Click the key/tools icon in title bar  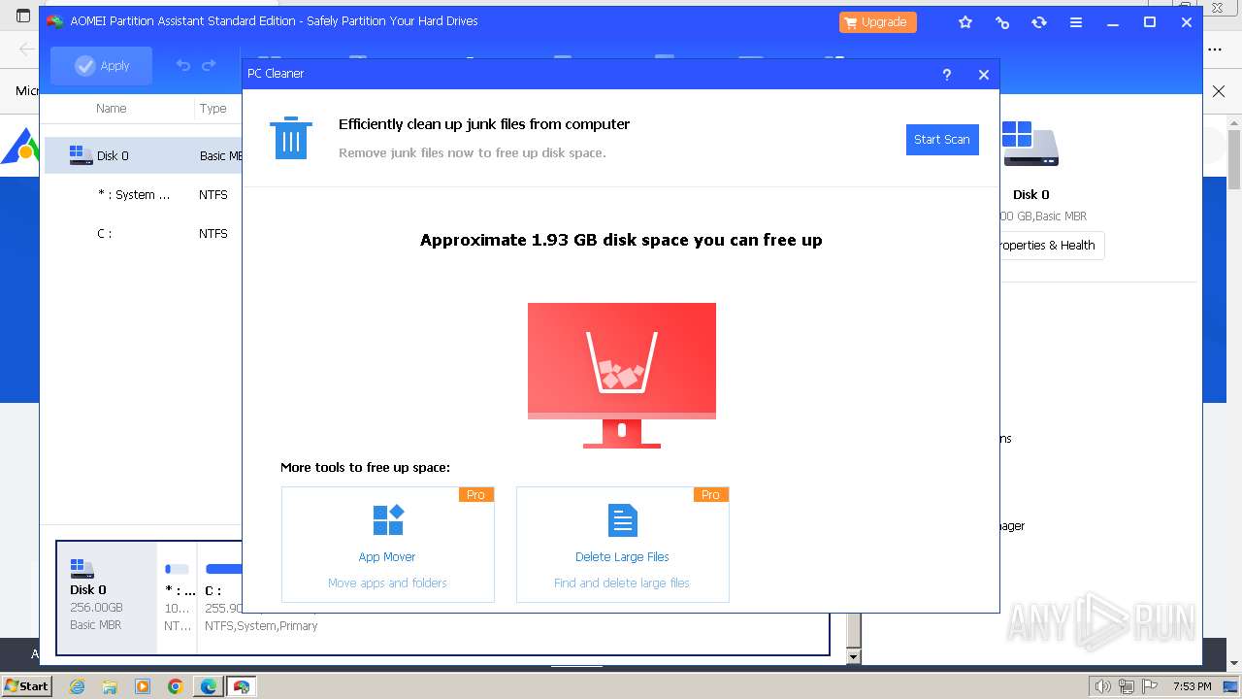(x=1002, y=22)
